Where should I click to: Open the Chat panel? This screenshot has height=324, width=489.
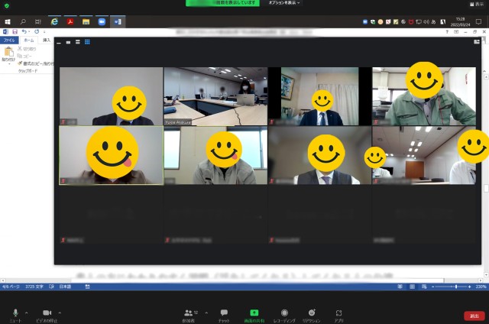point(224,315)
